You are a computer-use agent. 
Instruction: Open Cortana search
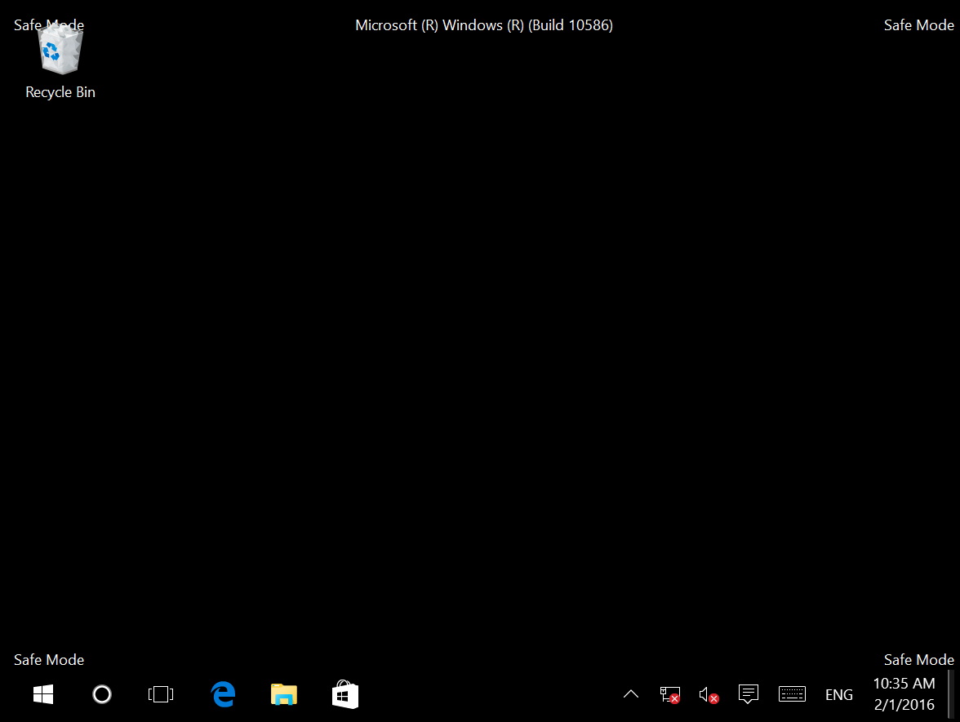101,694
